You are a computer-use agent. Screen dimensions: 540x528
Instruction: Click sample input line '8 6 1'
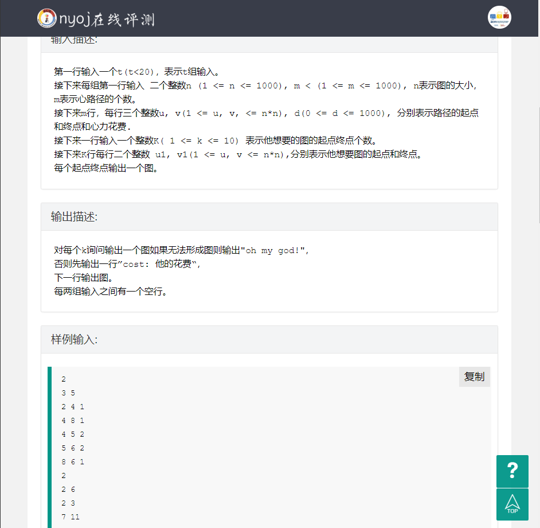pyautogui.click(x=73, y=462)
